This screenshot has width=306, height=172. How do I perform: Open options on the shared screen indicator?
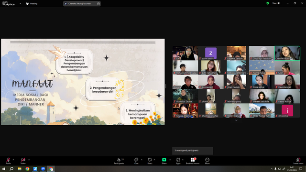click(x=98, y=3)
